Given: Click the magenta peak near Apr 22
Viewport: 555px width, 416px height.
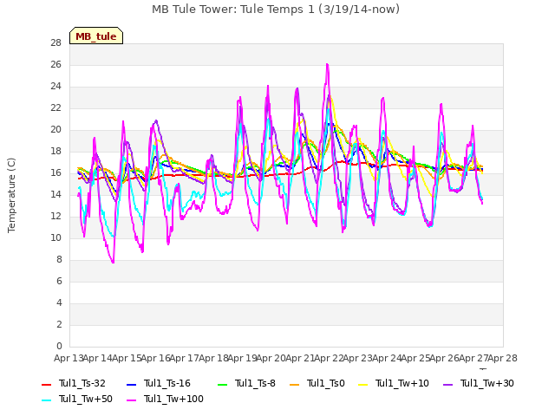Looking at the screenshot, I should (328, 65).
